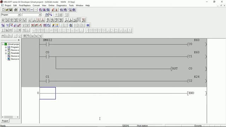The width and height of the screenshot is (226, 127).
Task: Click the Print icon
Action: tap(16, 10)
